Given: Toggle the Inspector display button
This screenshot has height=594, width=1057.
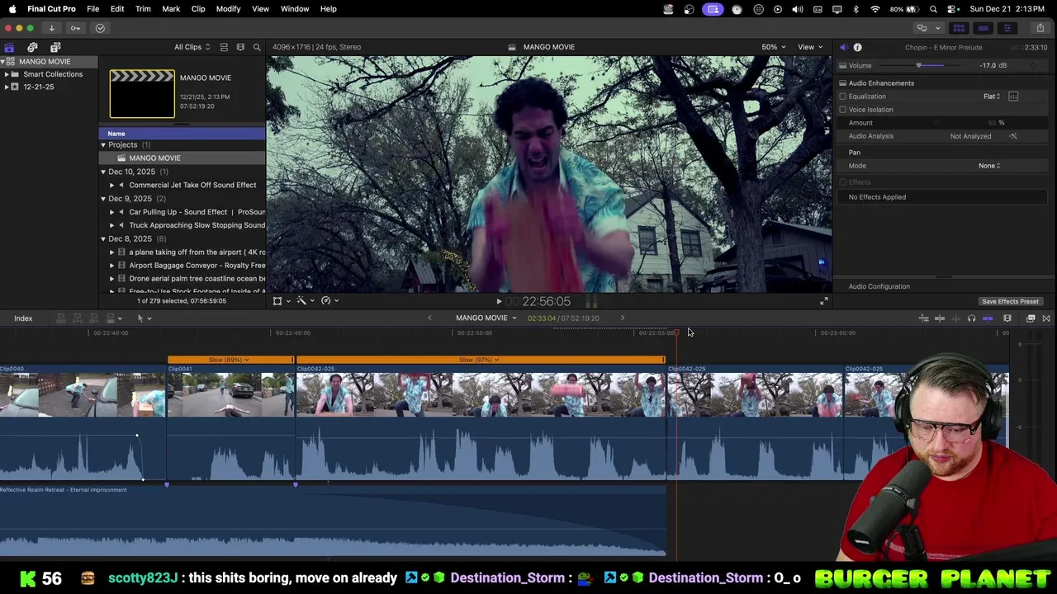Looking at the screenshot, I should pyautogui.click(x=1007, y=28).
